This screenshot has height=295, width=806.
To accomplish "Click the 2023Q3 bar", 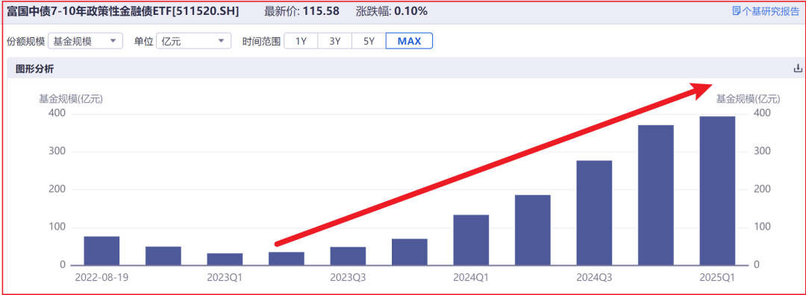I will click(348, 256).
